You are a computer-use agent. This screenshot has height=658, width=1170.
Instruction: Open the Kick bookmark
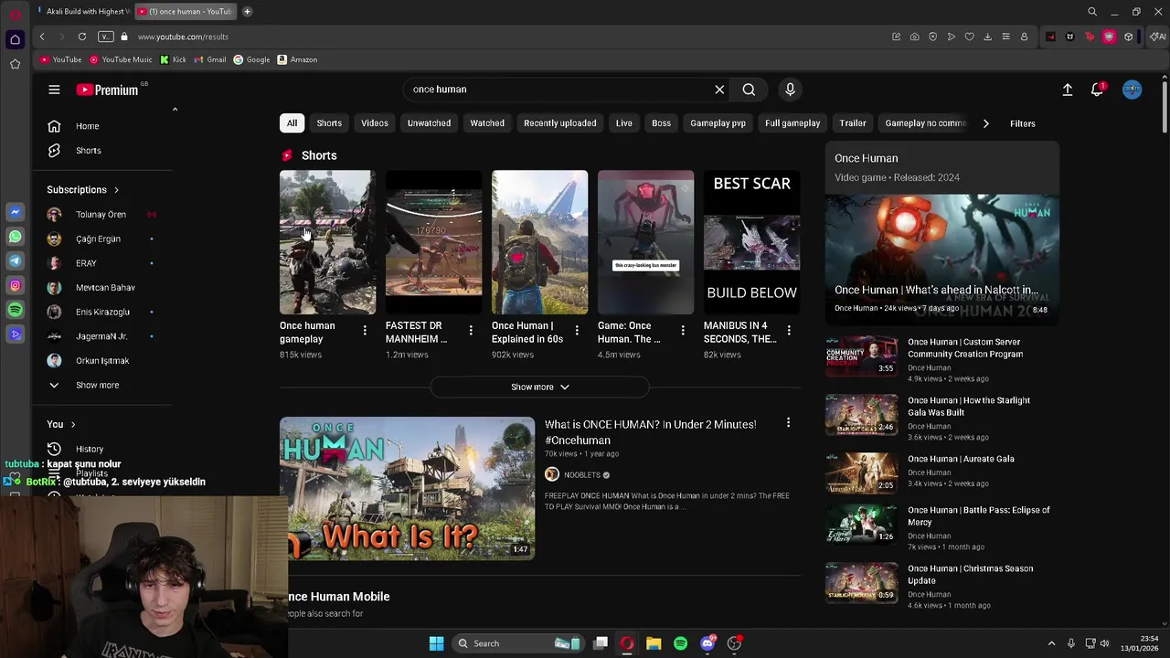pyautogui.click(x=173, y=60)
